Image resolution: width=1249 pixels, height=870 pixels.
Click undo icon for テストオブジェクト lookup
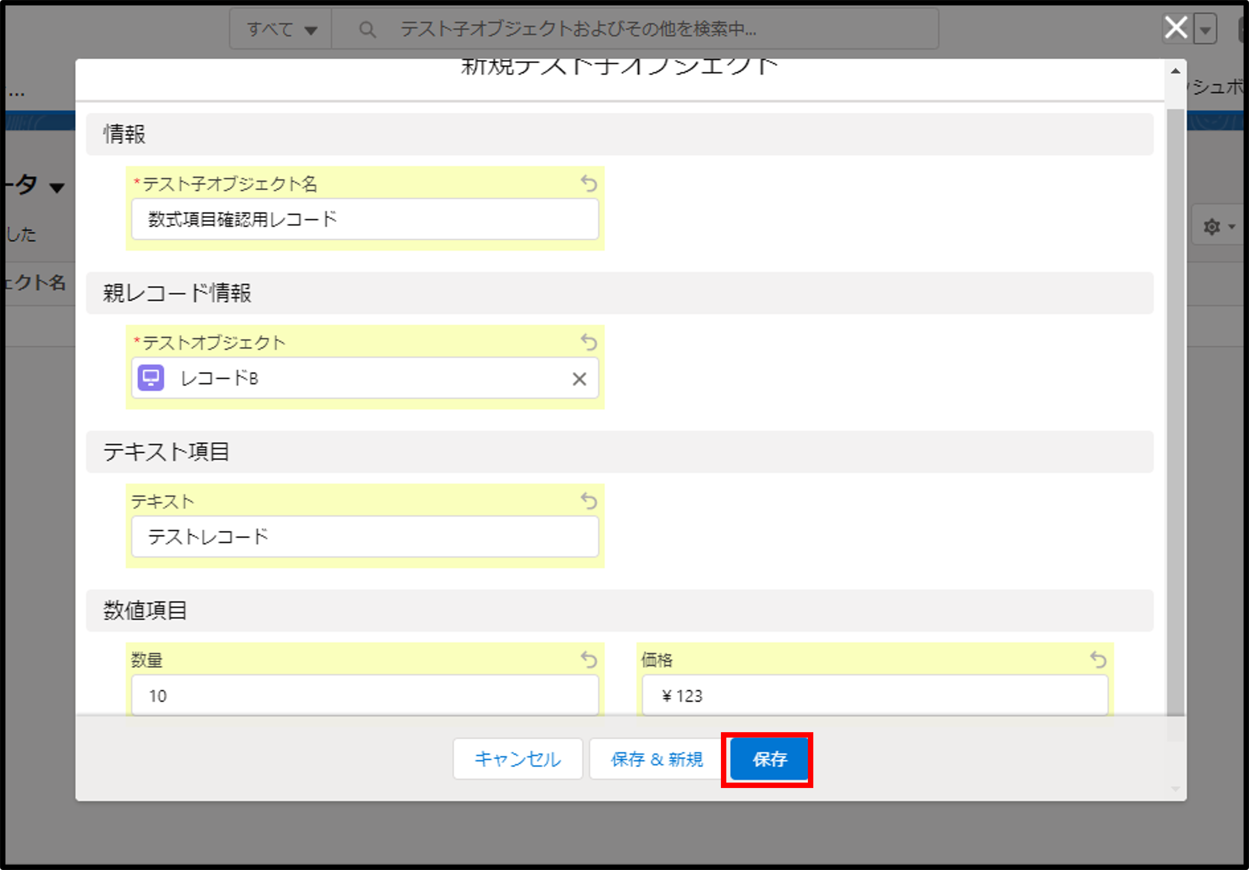(x=589, y=342)
